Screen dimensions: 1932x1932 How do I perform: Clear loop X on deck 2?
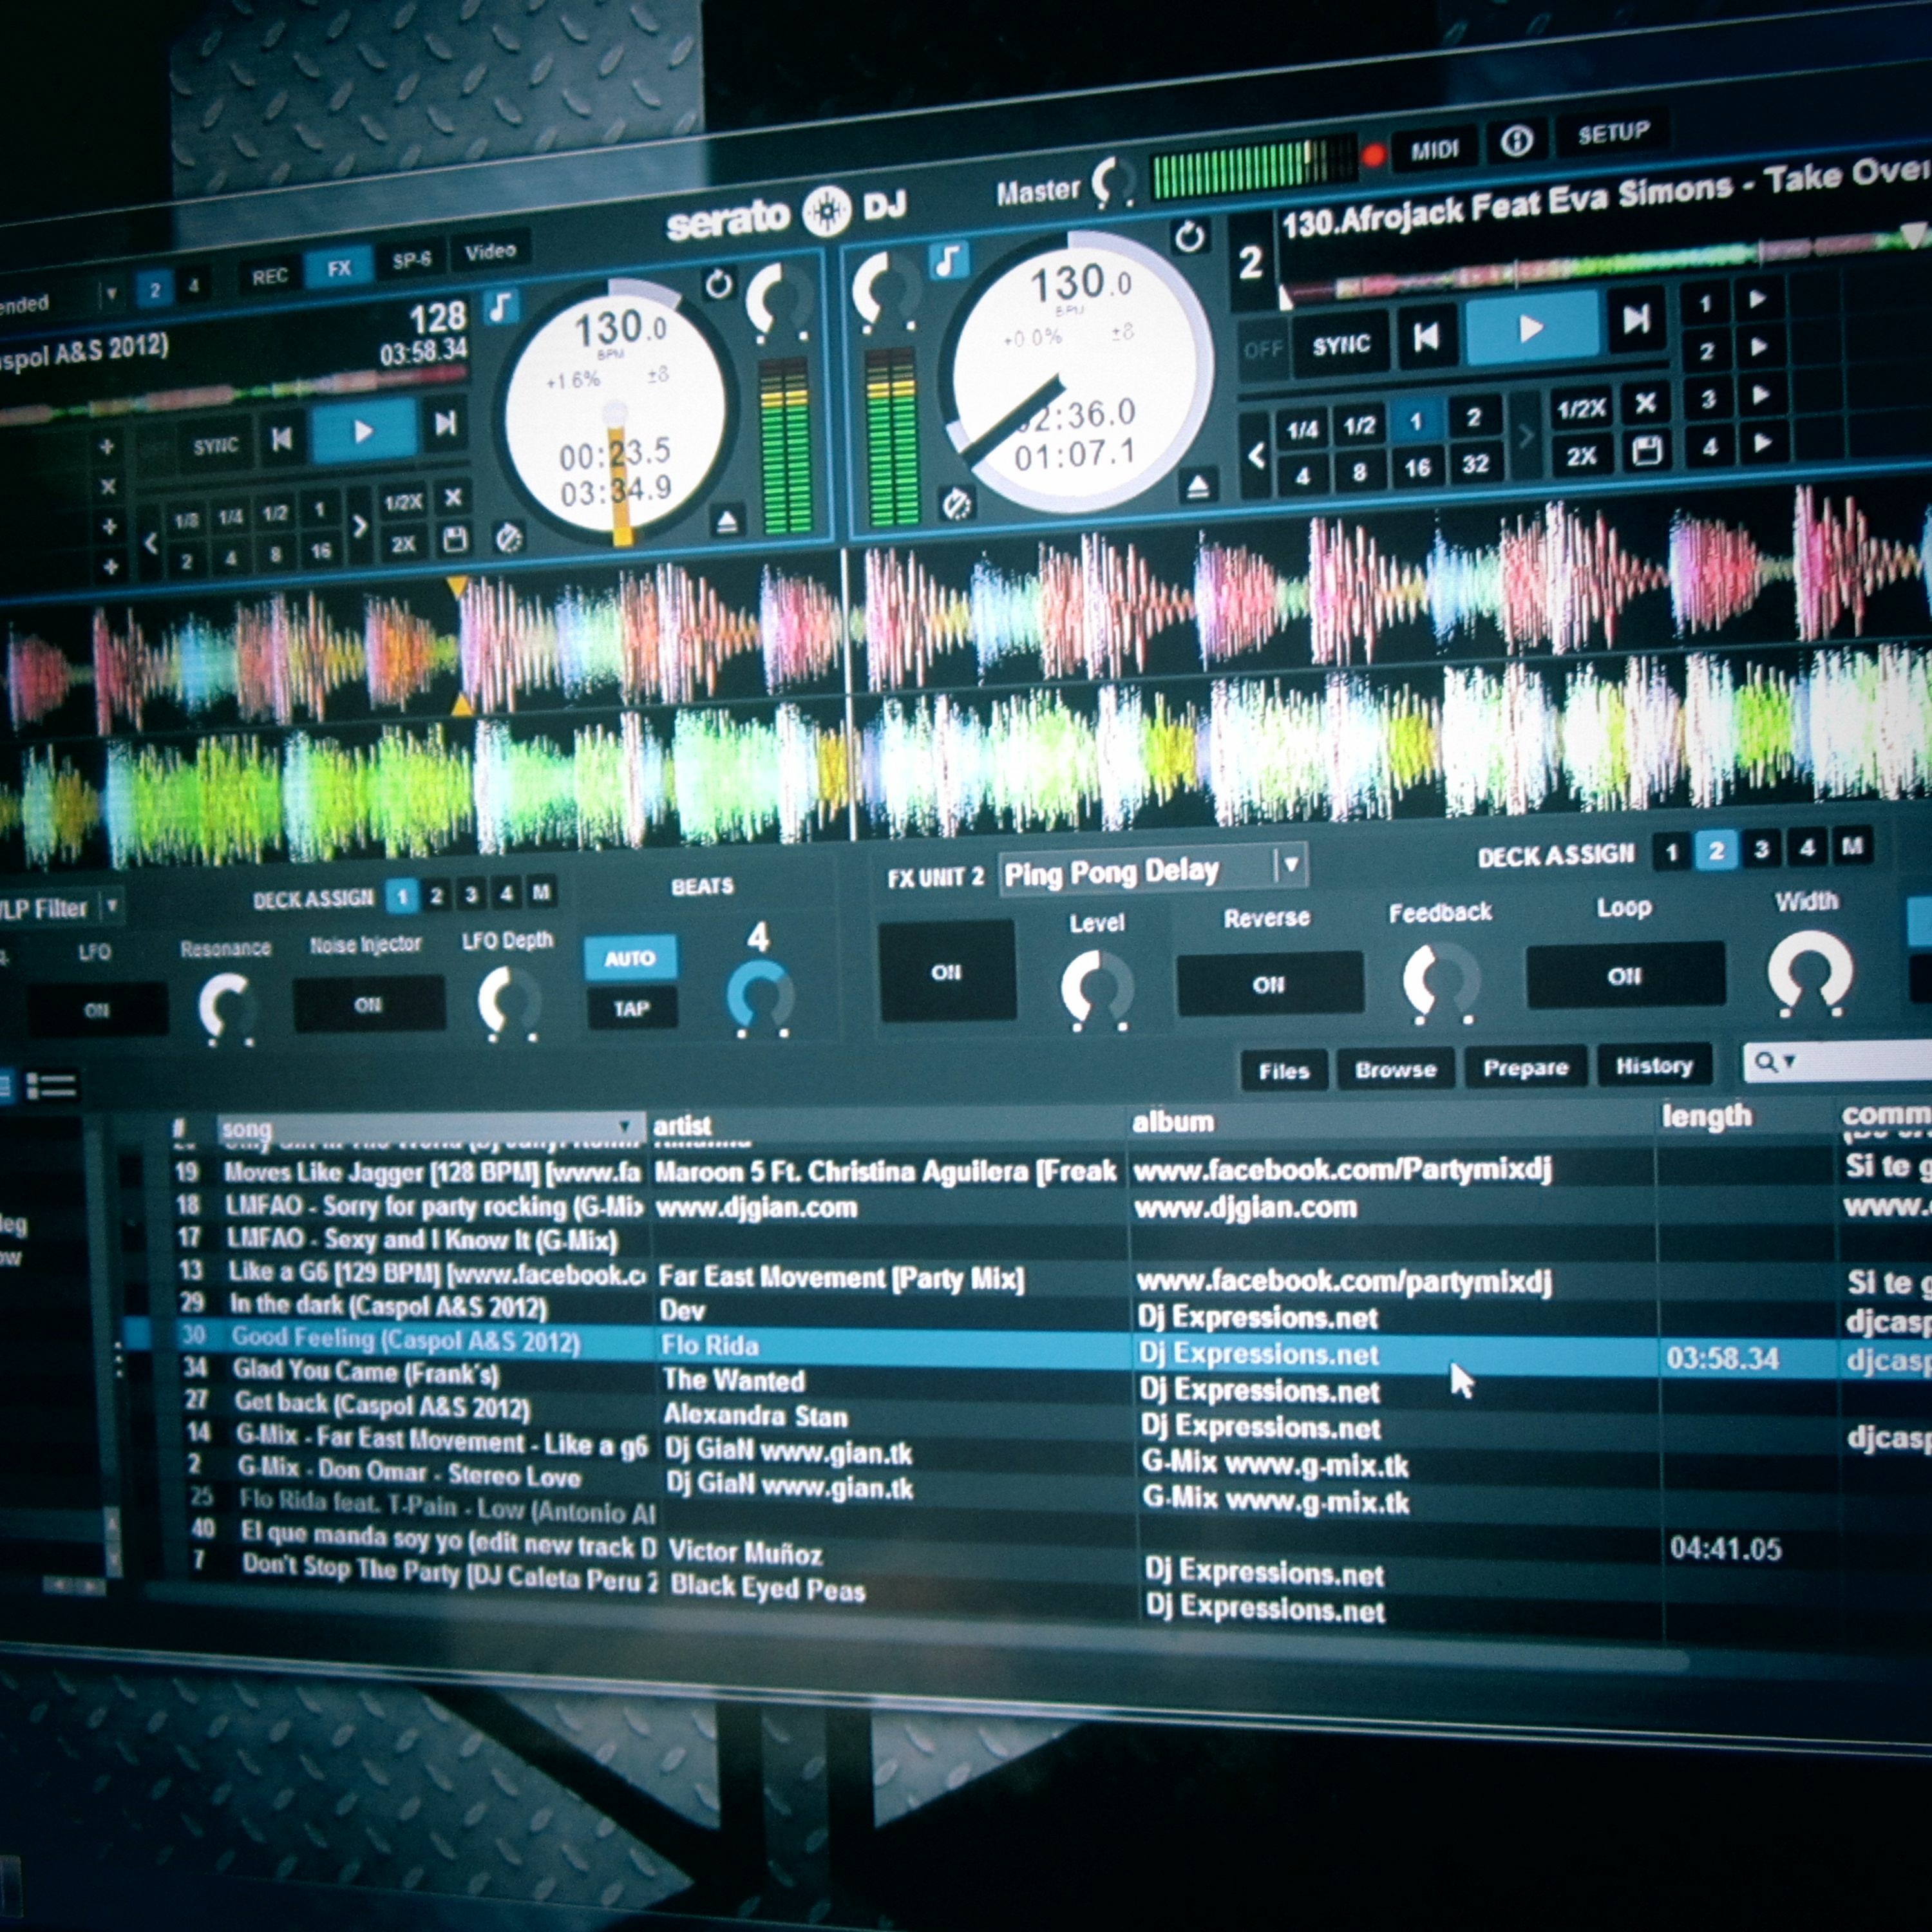coord(1645,403)
